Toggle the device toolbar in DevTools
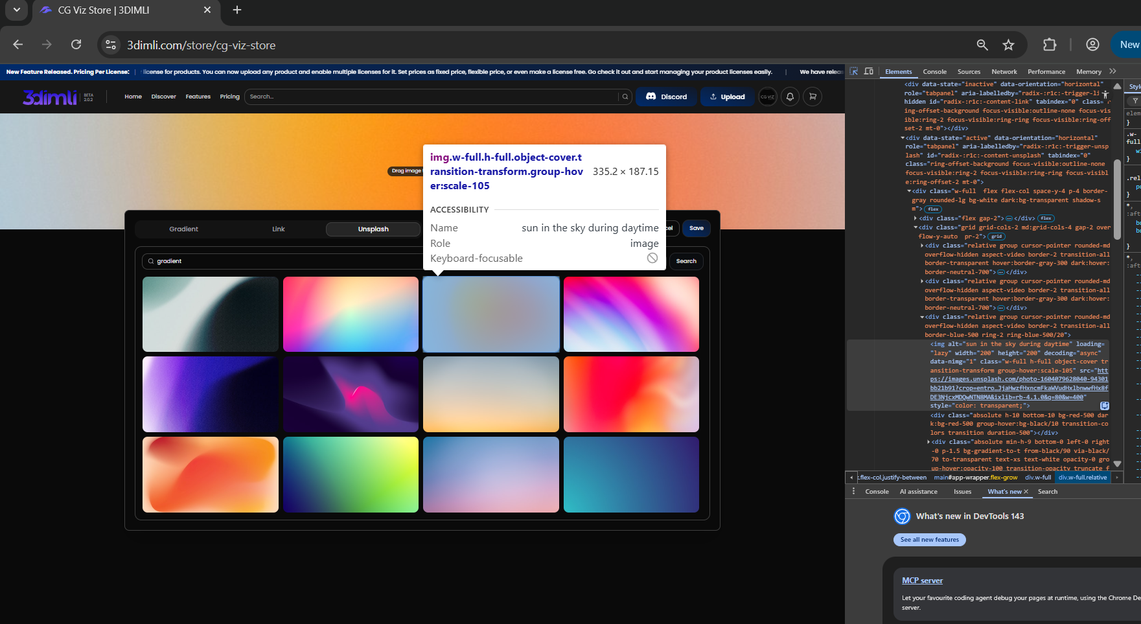This screenshot has width=1141, height=624. pos(869,71)
